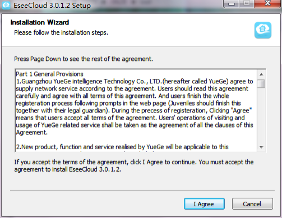Viewport: 282px width, 218px height.
Task: Click 'Please follow the installation steps.' text
Action: tap(61, 32)
